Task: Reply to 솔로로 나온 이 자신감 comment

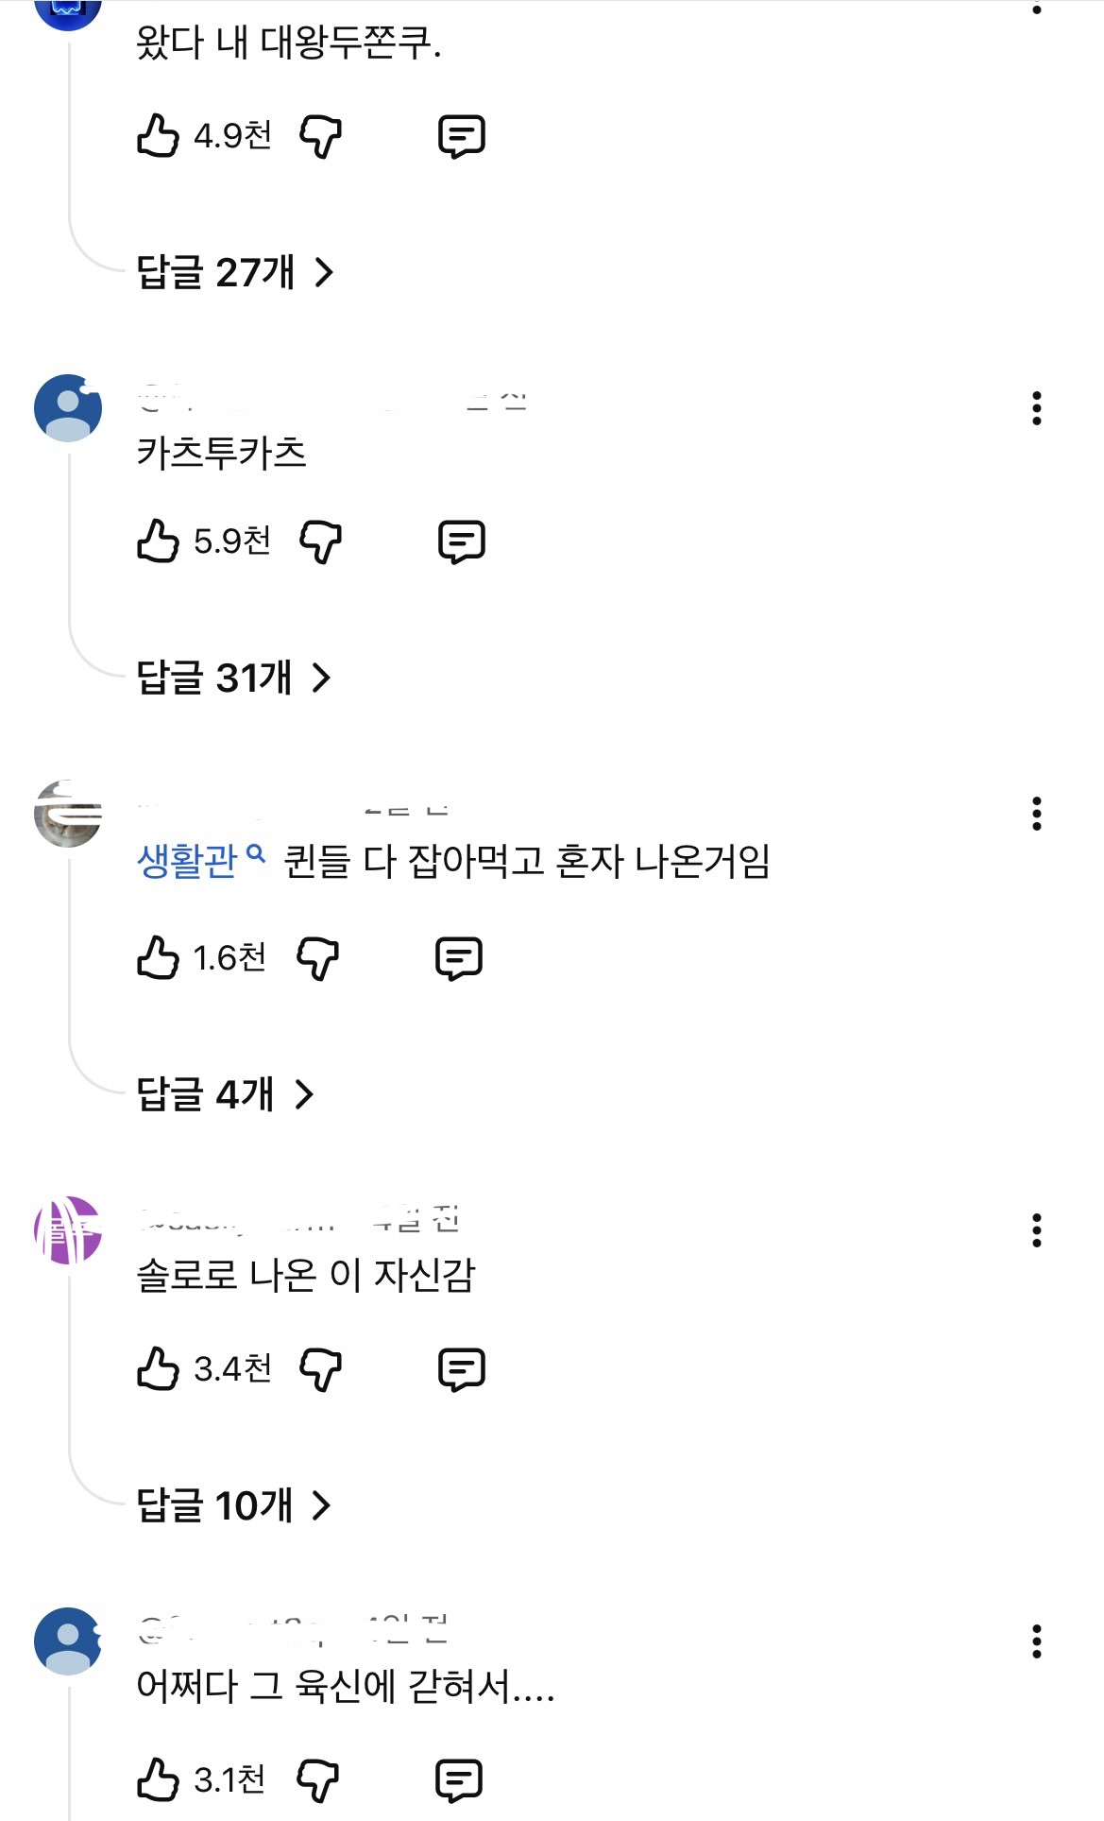Action: 462,1370
